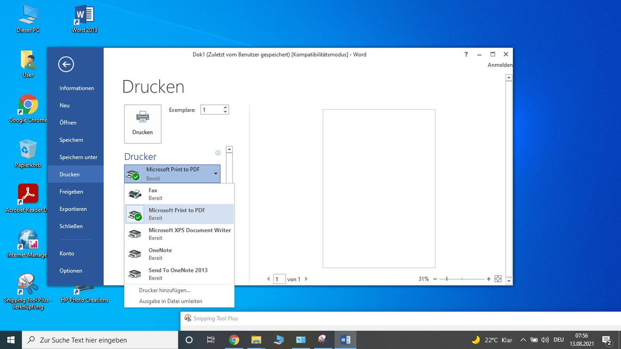Click the volume icon in system tray
Screen dimensions: 621x349
(x=545, y=340)
